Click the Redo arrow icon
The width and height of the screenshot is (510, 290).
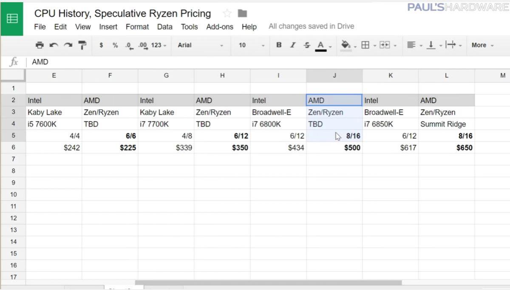click(68, 45)
